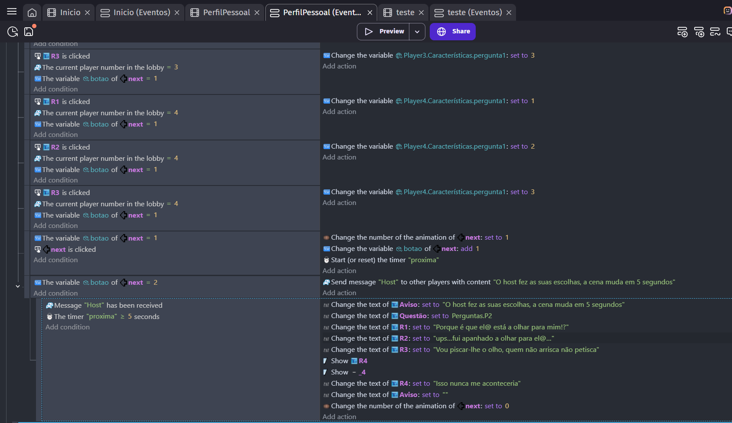Go to the home page tab
Viewport: 732px width, 423px height.
pos(32,13)
